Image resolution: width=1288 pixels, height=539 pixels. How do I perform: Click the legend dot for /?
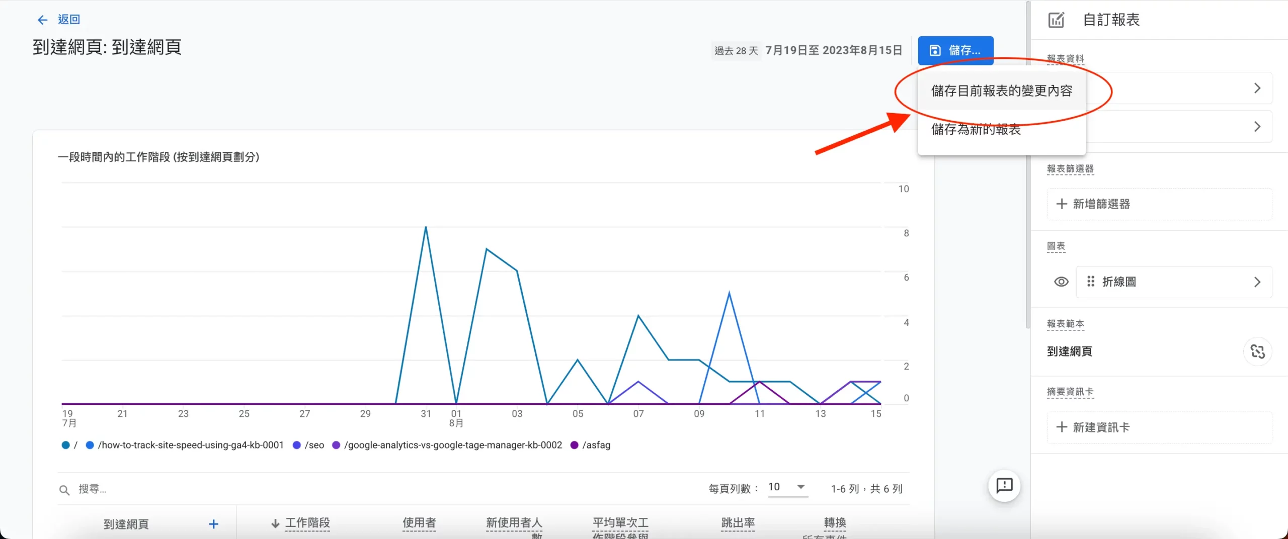(65, 445)
